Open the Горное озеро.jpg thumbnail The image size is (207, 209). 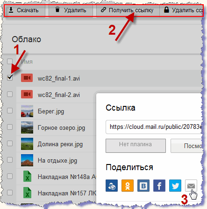point(27,127)
